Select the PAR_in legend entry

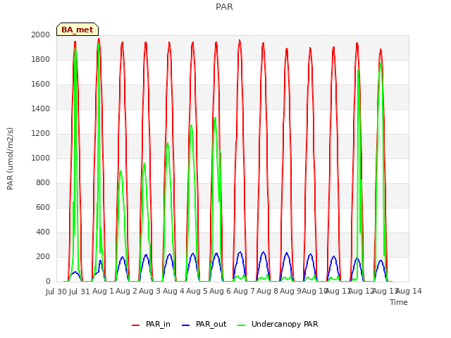(151, 324)
